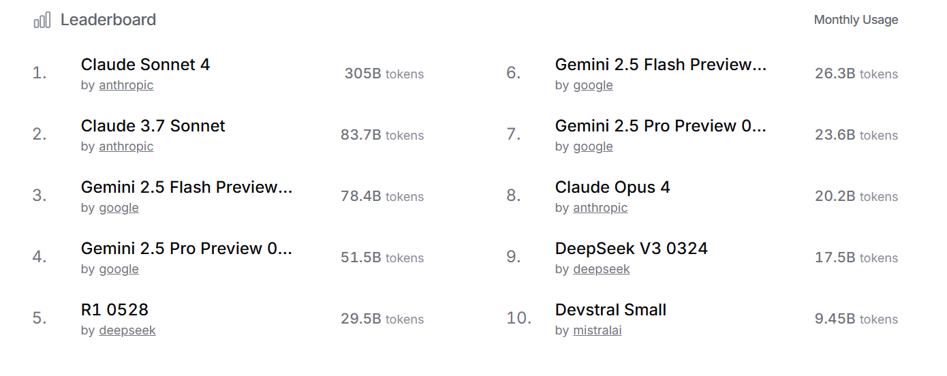The width and height of the screenshot is (947, 376).
Task: Select the third-ranked Gemini 2.5 Flash Preview
Action: (187, 187)
